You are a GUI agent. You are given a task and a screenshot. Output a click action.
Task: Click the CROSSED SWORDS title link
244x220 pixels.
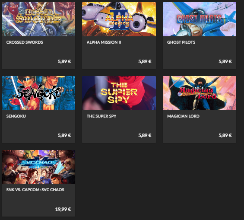(25, 42)
